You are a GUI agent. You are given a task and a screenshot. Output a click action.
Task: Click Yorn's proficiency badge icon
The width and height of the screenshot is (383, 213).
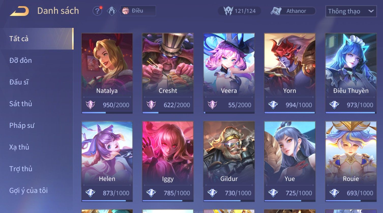click(273, 105)
